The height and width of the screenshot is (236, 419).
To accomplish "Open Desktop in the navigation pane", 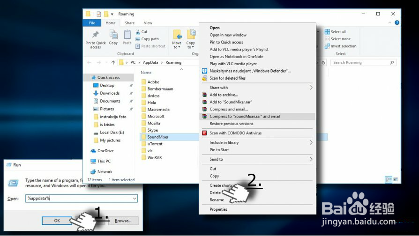I will (107, 85).
